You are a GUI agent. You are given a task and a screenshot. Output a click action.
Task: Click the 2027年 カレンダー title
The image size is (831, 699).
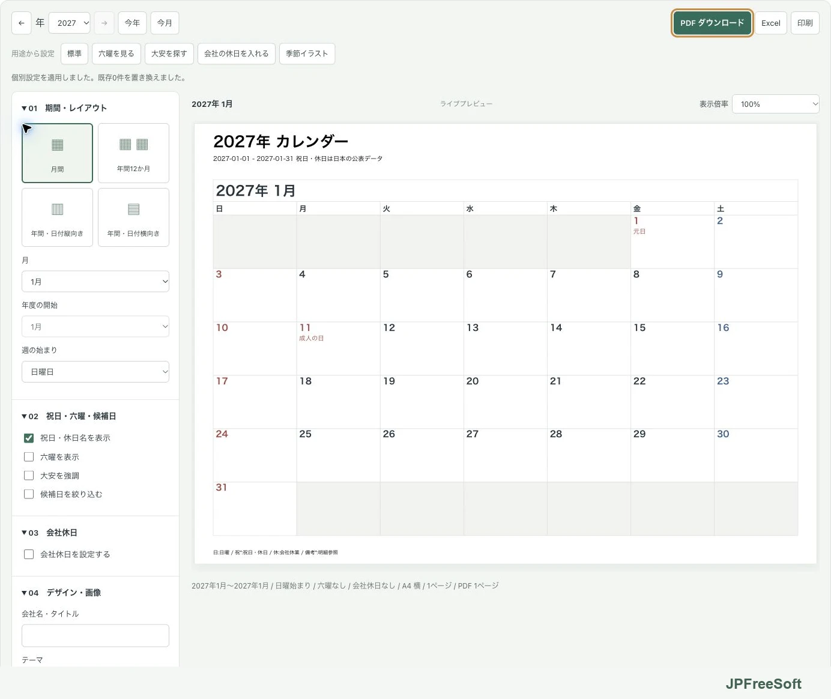tap(280, 142)
